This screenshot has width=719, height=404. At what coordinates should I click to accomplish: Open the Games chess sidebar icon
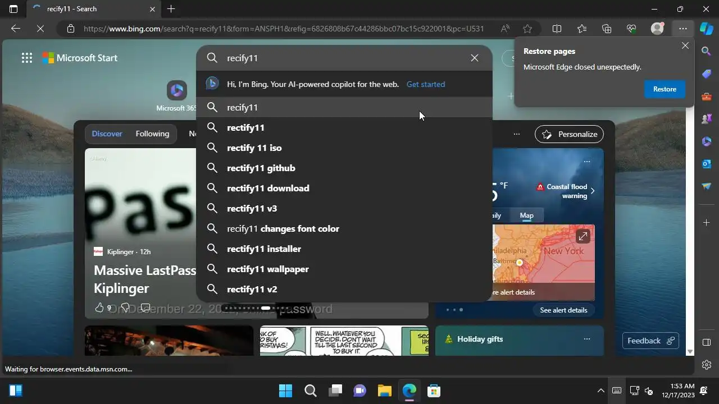click(x=707, y=119)
